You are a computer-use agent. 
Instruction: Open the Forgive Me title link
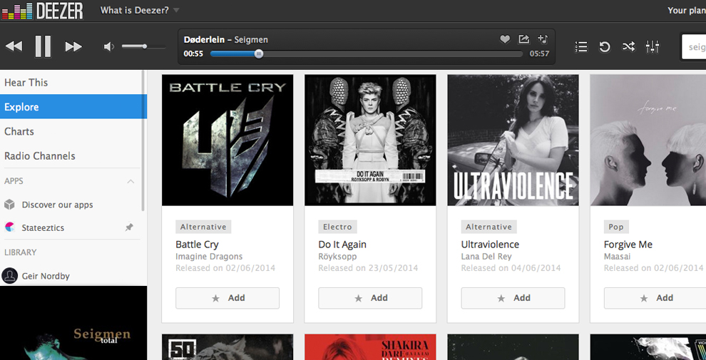(x=628, y=245)
